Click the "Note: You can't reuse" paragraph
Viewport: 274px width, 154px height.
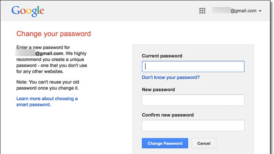(48, 85)
